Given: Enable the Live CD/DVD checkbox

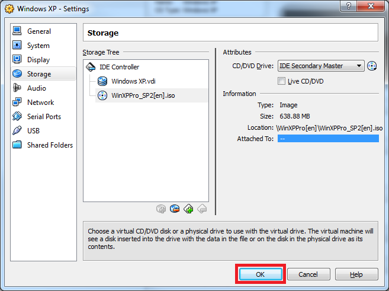Looking at the screenshot, I should pos(281,81).
